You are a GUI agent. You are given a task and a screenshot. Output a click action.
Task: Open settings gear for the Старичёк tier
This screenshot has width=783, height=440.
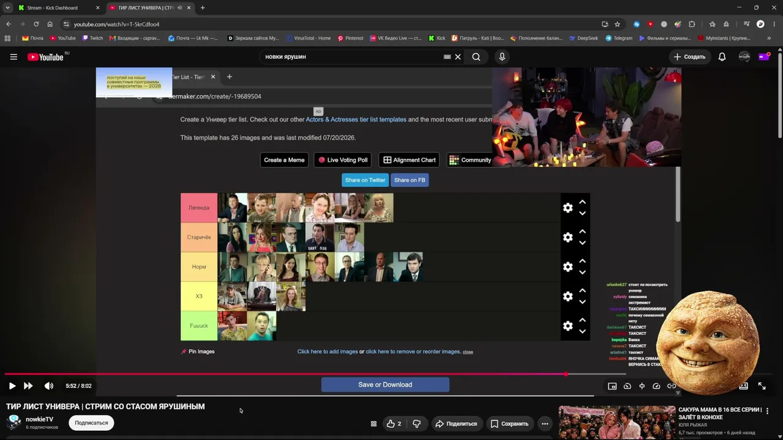[568, 237]
